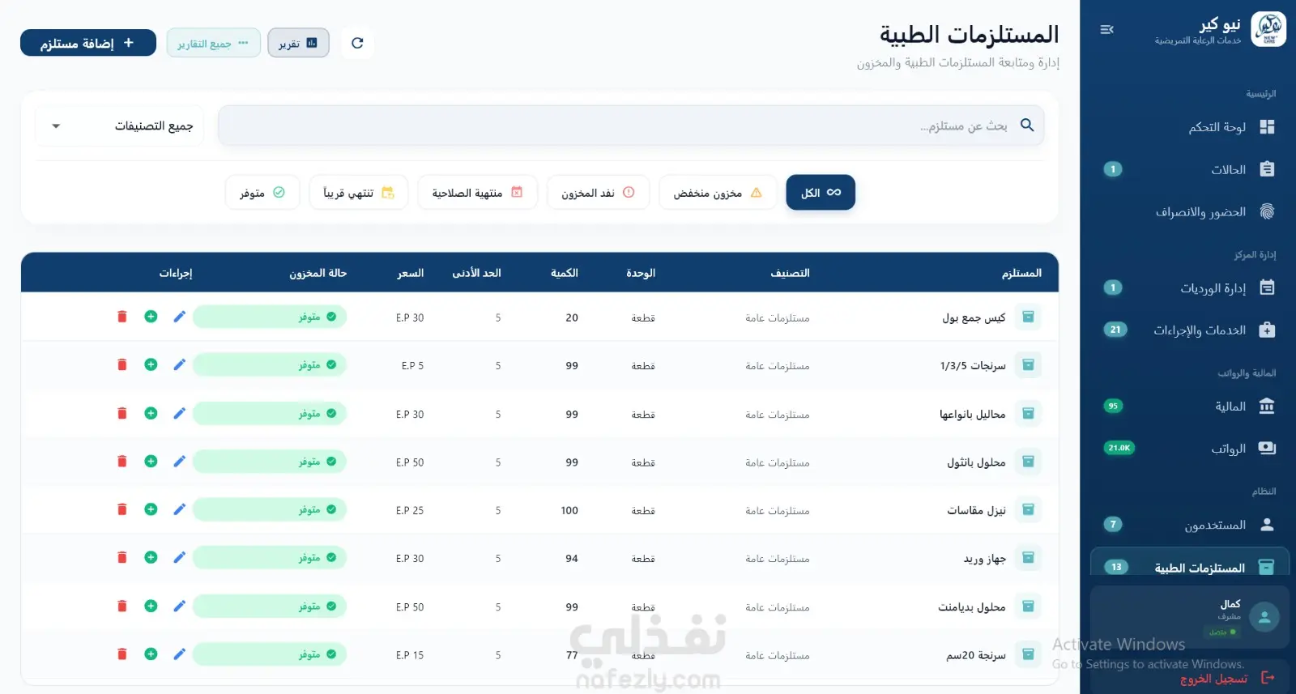Edit the نيزل مقاسات row
This screenshot has width=1296, height=694.
tap(179, 509)
